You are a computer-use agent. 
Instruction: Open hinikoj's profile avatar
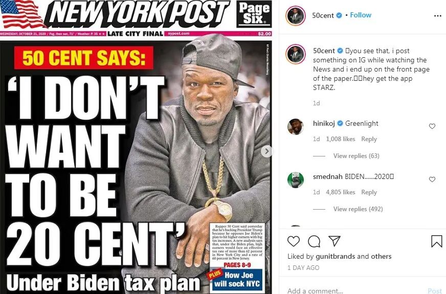coord(296,127)
